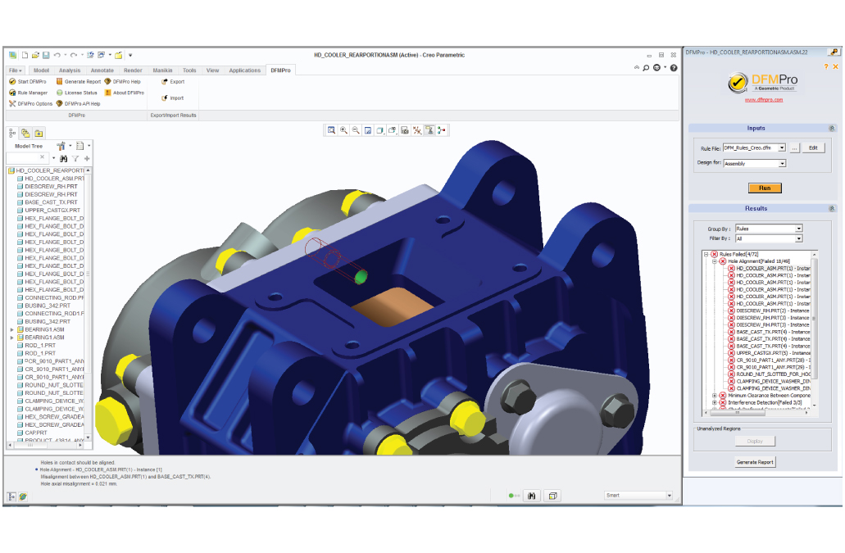Click the Zoom In icon
The height and width of the screenshot is (553, 845).
coord(344,130)
